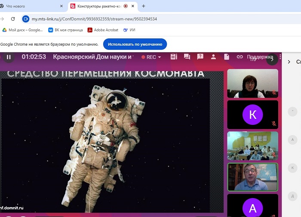The image size is (301, 217).
Task: Click the address bar URL field
Action: click(x=129, y=19)
